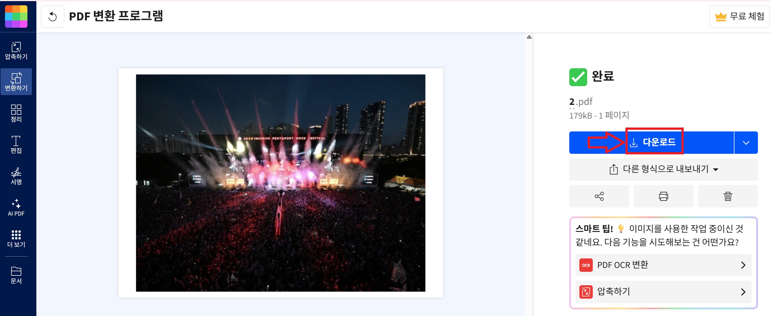Open the 문서 documents folder
The width and height of the screenshot is (771, 316).
point(16,275)
